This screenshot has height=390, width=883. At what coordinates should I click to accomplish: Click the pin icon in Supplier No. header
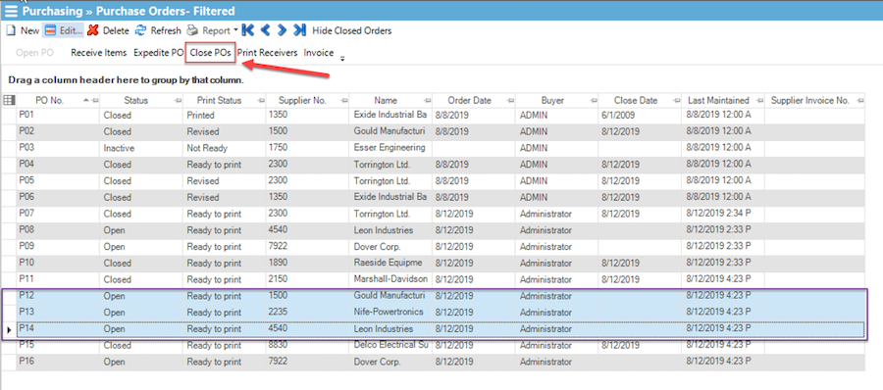coord(344,101)
